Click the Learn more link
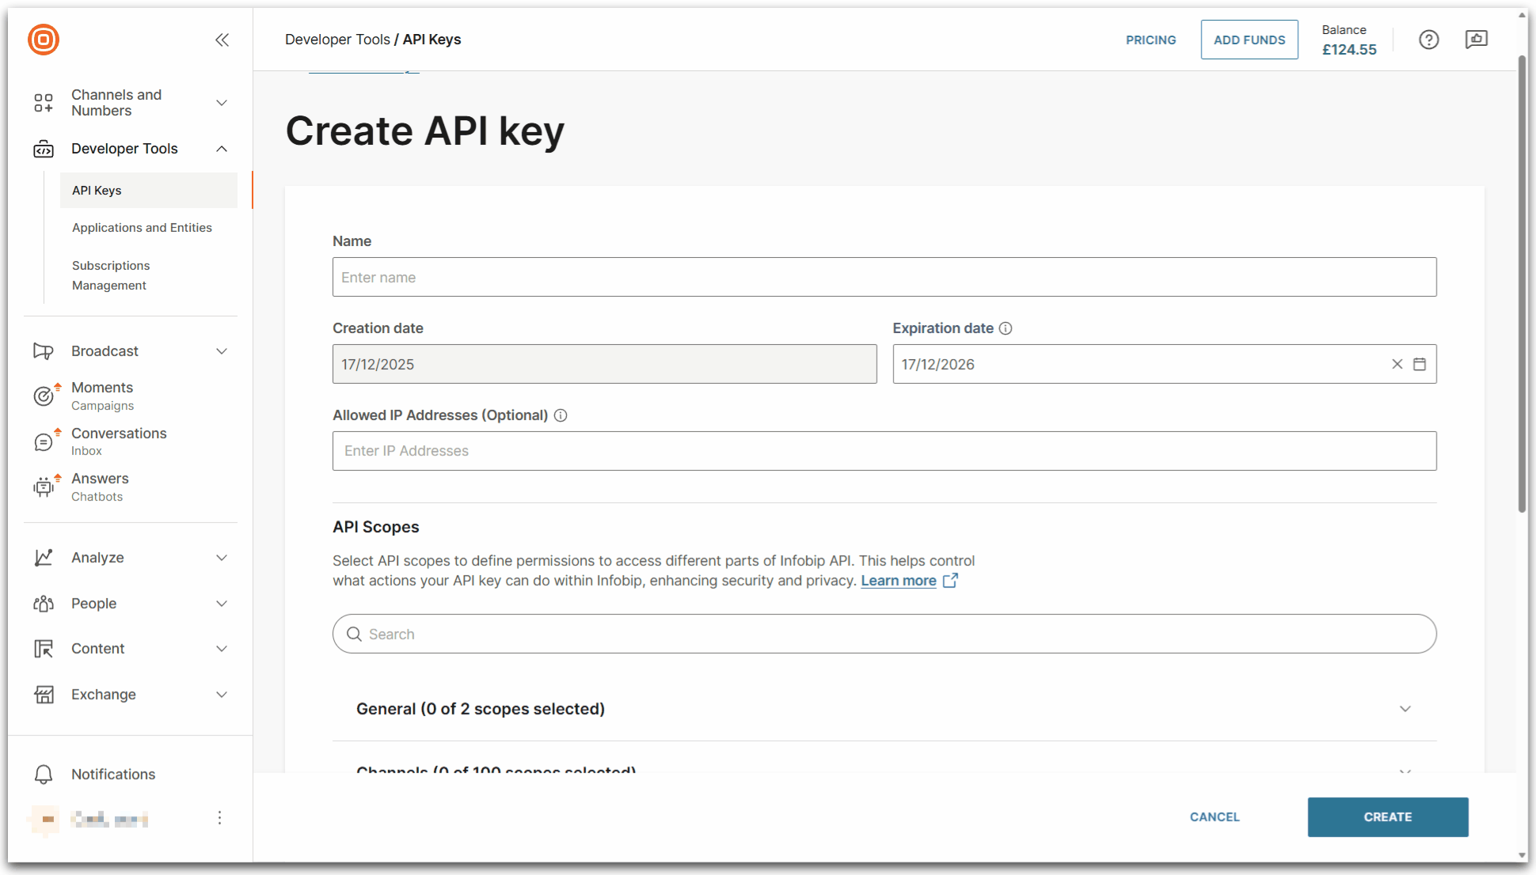Viewport: 1536px width, 875px height. (x=899, y=580)
